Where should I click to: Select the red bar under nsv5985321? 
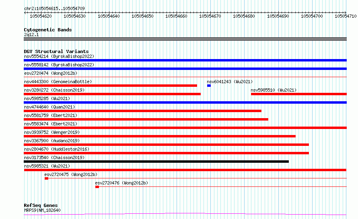click(x=185, y=170)
